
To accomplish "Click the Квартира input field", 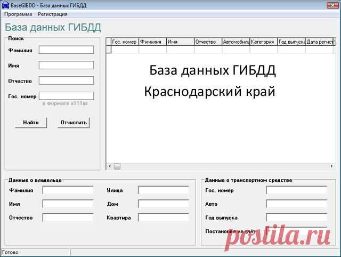I will click(164, 218).
